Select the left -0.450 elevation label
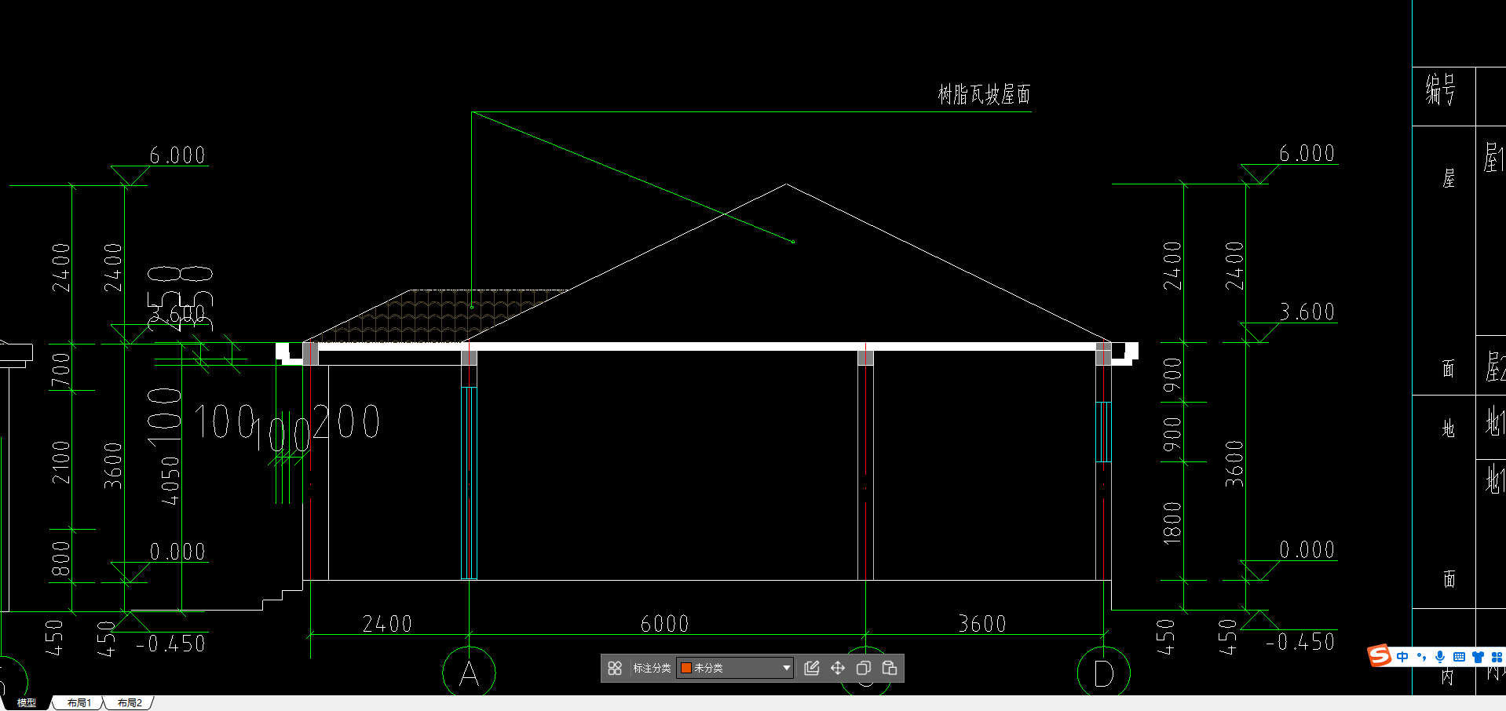Viewport: 1506px width, 711px height. click(170, 644)
